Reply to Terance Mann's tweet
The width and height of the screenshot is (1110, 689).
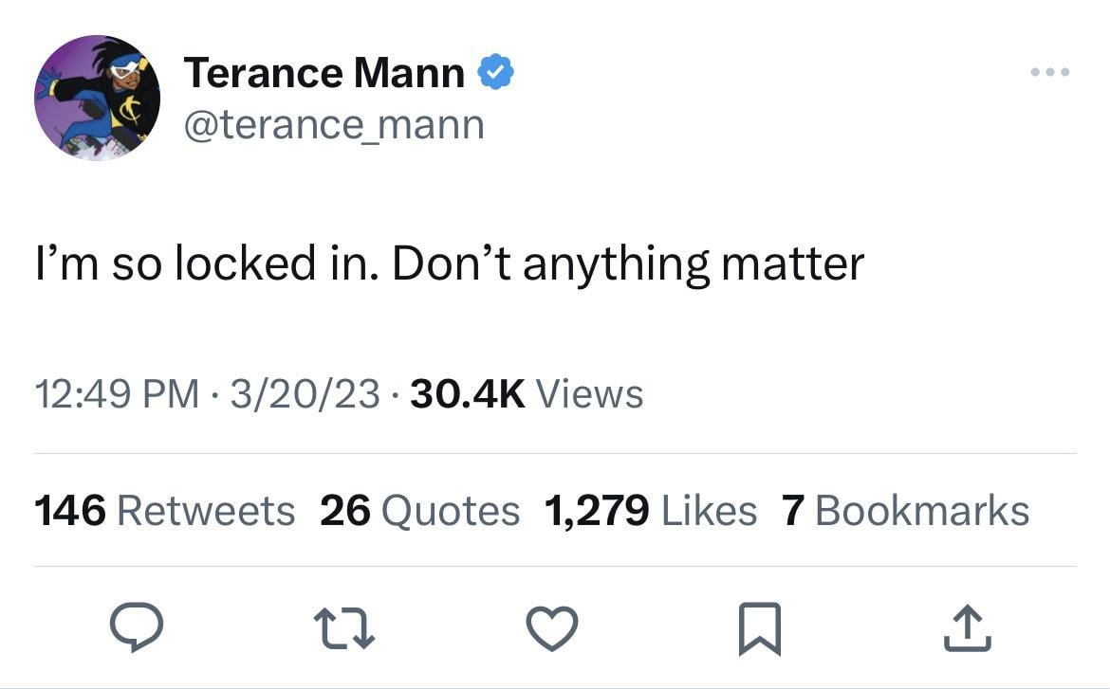(x=137, y=628)
